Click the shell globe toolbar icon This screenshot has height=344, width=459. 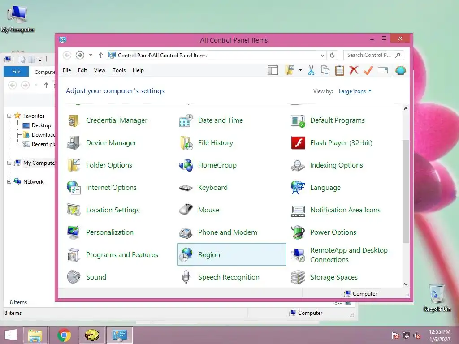click(x=400, y=70)
